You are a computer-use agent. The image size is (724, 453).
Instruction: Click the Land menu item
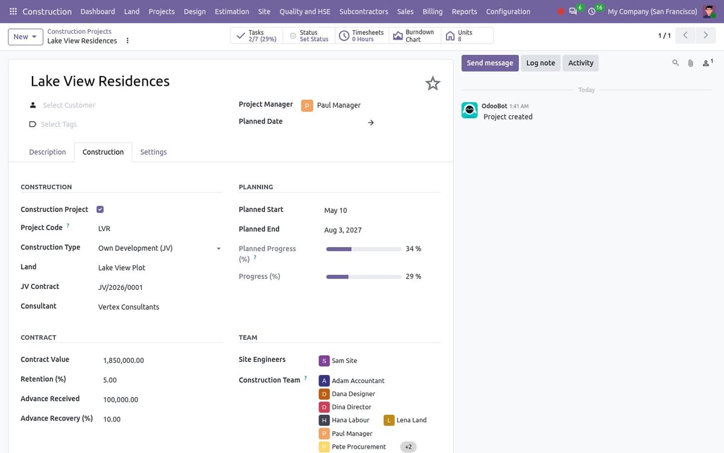click(x=132, y=11)
